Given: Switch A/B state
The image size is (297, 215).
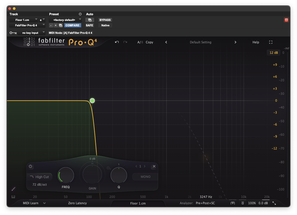Looking at the screenshot, I should click(140, 42).
